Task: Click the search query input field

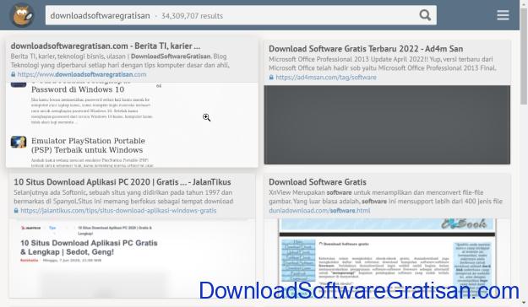Action: [241, 15]
